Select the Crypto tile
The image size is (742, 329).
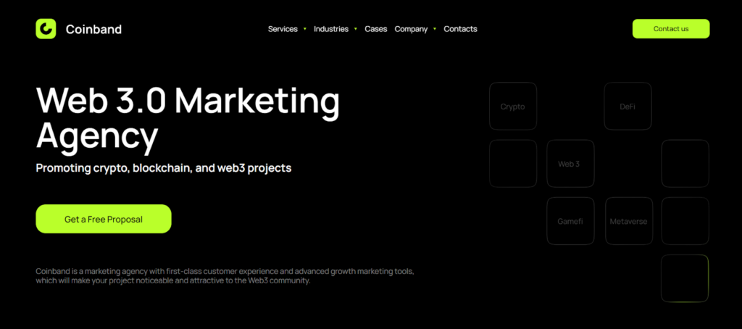[513, 107]
